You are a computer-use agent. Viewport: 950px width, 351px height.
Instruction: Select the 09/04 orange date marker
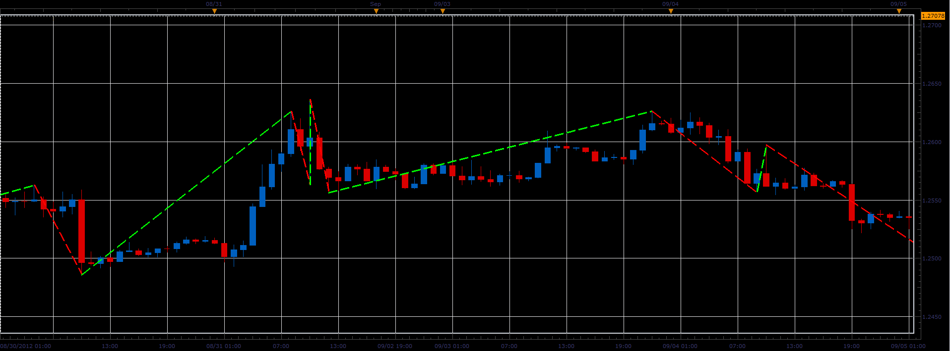[x=671, y=11]
